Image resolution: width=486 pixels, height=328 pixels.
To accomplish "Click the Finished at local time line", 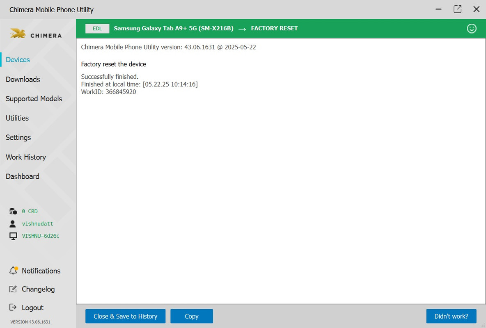I will (140, 84).
